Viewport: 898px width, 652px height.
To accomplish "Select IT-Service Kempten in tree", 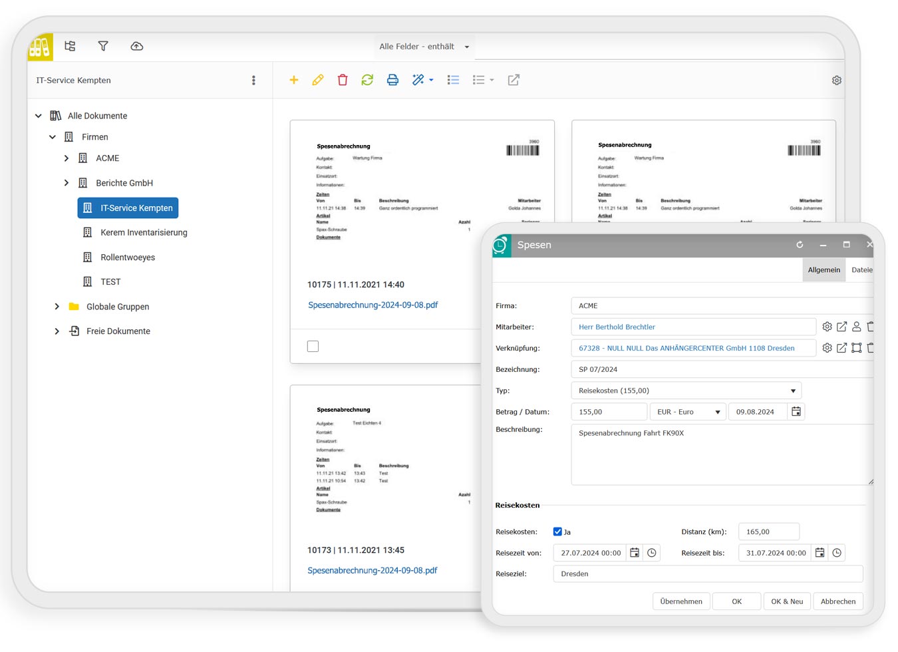I will coord(128,208).
